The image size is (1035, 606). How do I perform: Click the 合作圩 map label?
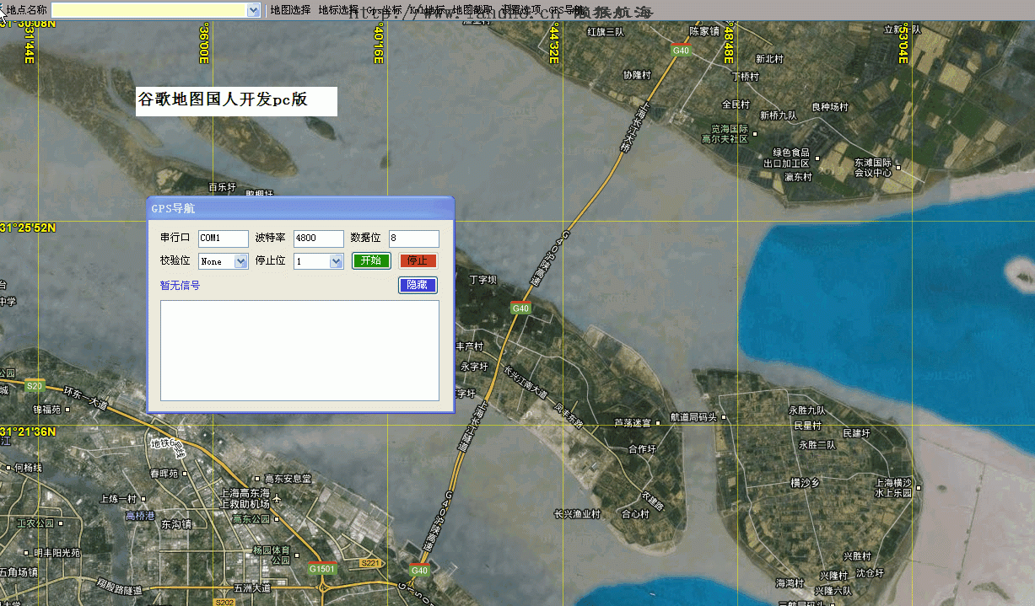642,449
